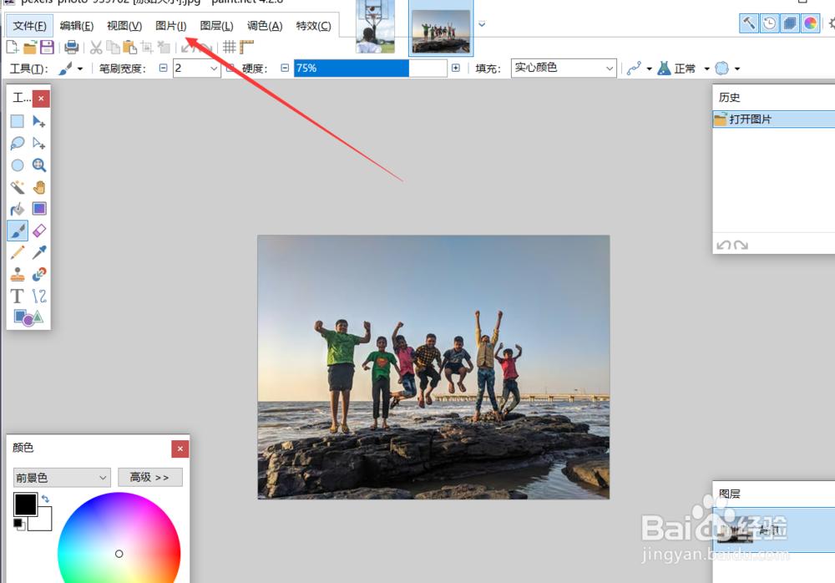The width and height of the screenshot is (835, 583).
Task: Pick a hue on the color wheel
Action: click(119, 538)
